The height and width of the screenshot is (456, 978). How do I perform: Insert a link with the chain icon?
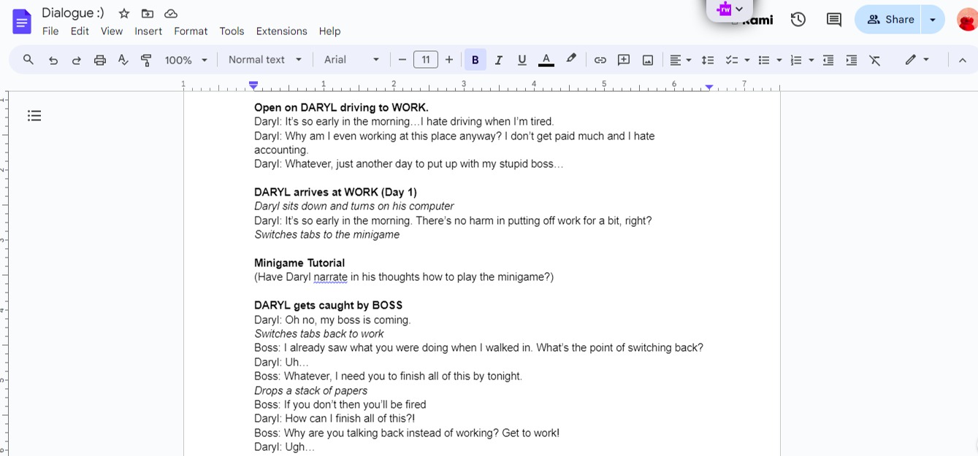pyautogui.click(x=600, y=60)
